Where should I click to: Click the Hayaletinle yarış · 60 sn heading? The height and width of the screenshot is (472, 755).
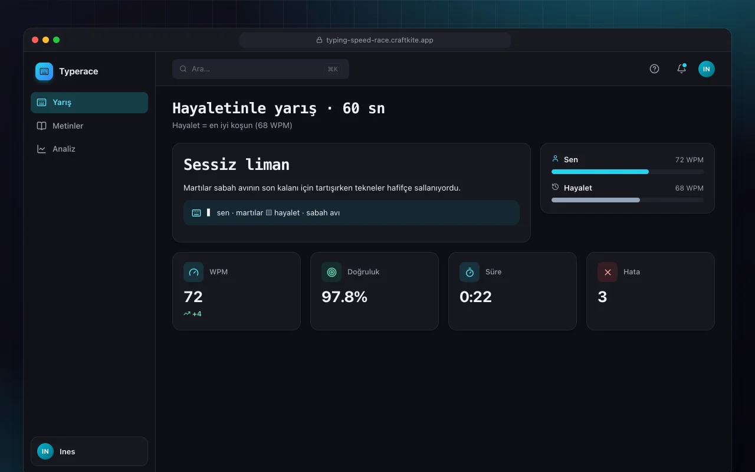coord(278,109)
